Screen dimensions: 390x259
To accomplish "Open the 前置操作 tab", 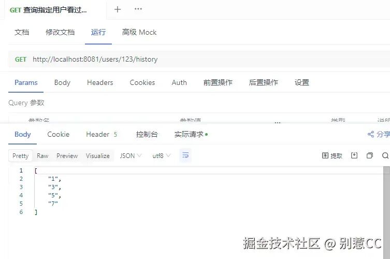I will click(218, 82).
